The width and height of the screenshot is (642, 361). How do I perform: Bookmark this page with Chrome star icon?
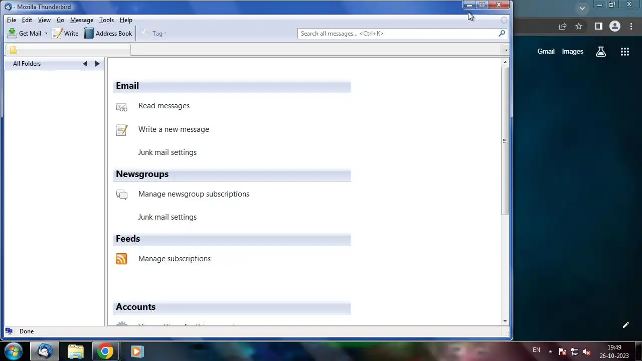click(579, 26)
